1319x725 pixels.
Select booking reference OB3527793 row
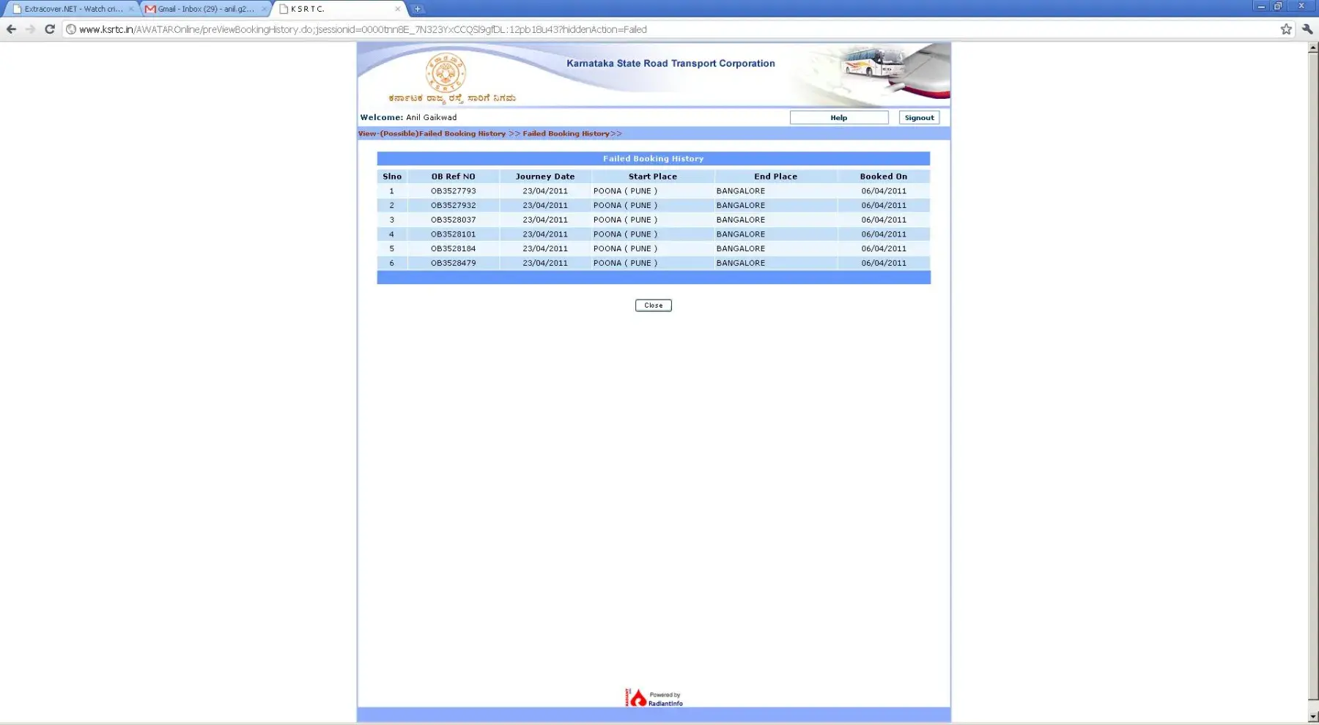pyautogui.click(x=453, y=191)
